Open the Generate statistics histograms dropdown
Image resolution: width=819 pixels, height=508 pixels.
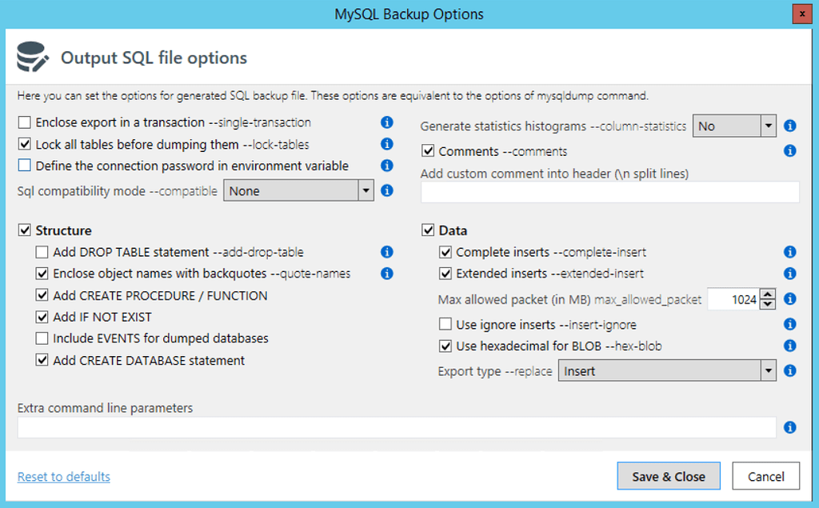pos(768,126)
